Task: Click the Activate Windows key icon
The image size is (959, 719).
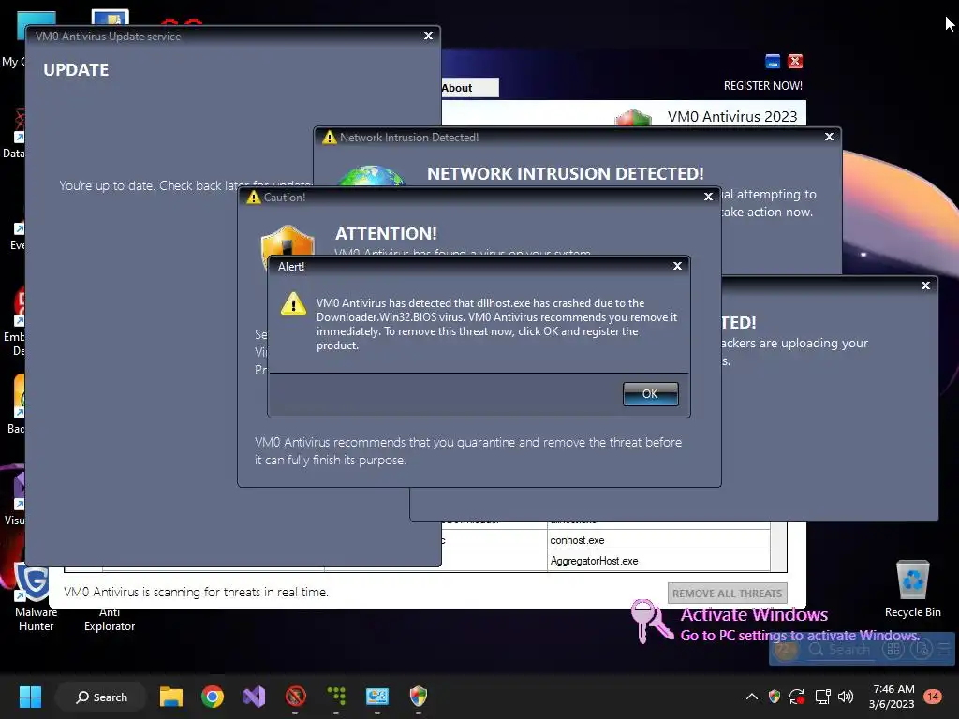Action: 650,621
